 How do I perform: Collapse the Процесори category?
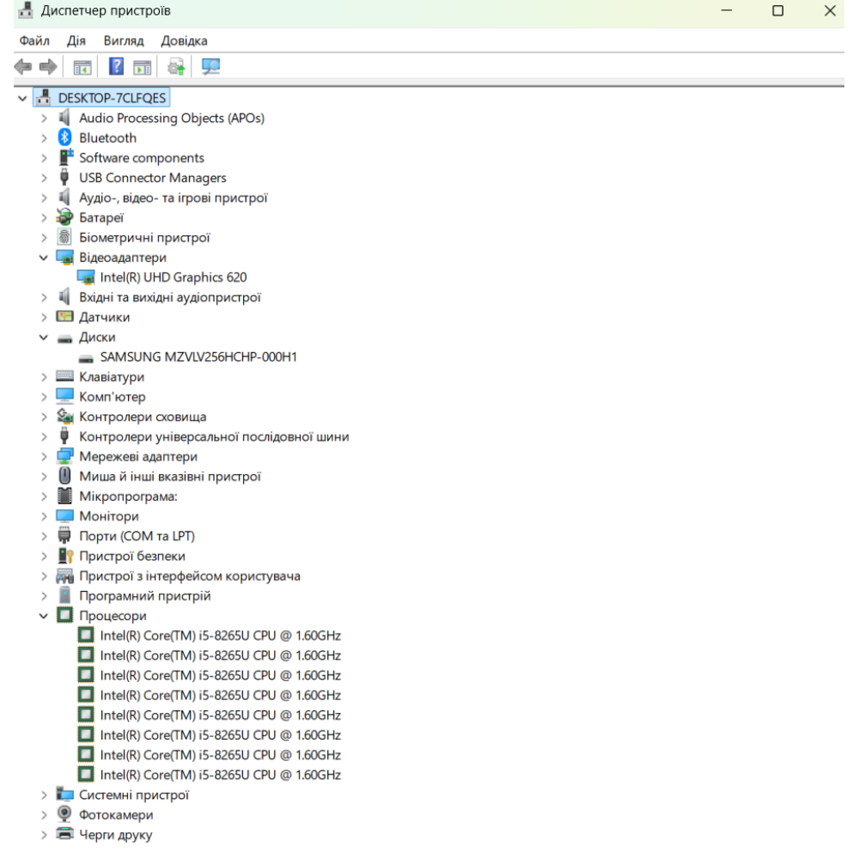tap(44, 616)
